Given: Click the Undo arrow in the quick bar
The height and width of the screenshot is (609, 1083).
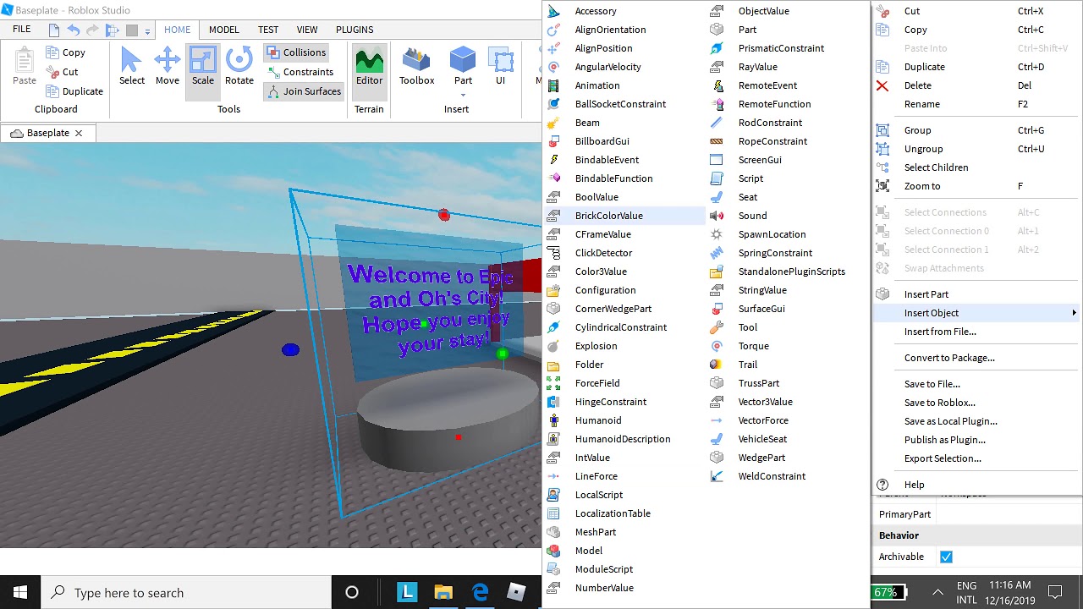Looking at the screenshot, I should [x=74, y=30].
